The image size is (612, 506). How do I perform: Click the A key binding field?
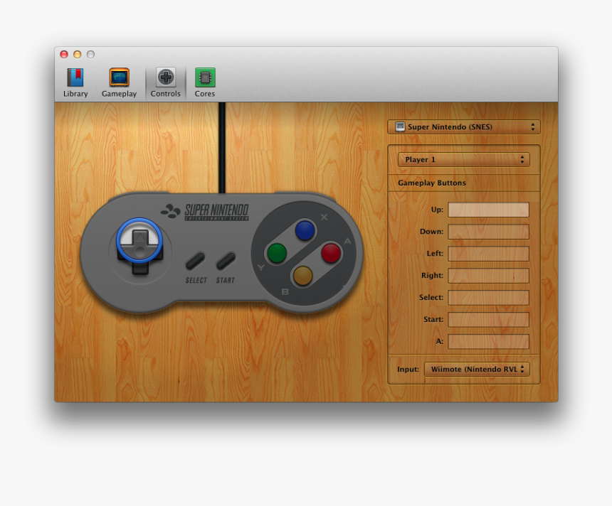click(x=488, y=342)
